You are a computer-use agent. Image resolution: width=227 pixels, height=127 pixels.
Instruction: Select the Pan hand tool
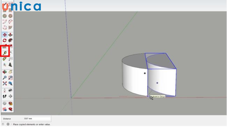(x=10, y=72)
